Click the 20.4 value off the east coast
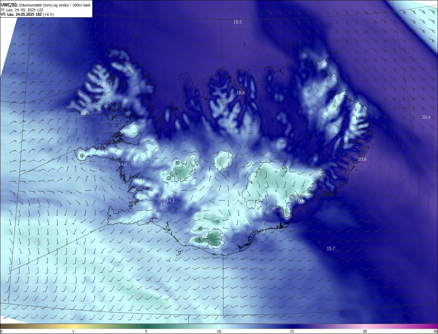The width and height of the screenshot is (438, 334). [x=426, y=117]
